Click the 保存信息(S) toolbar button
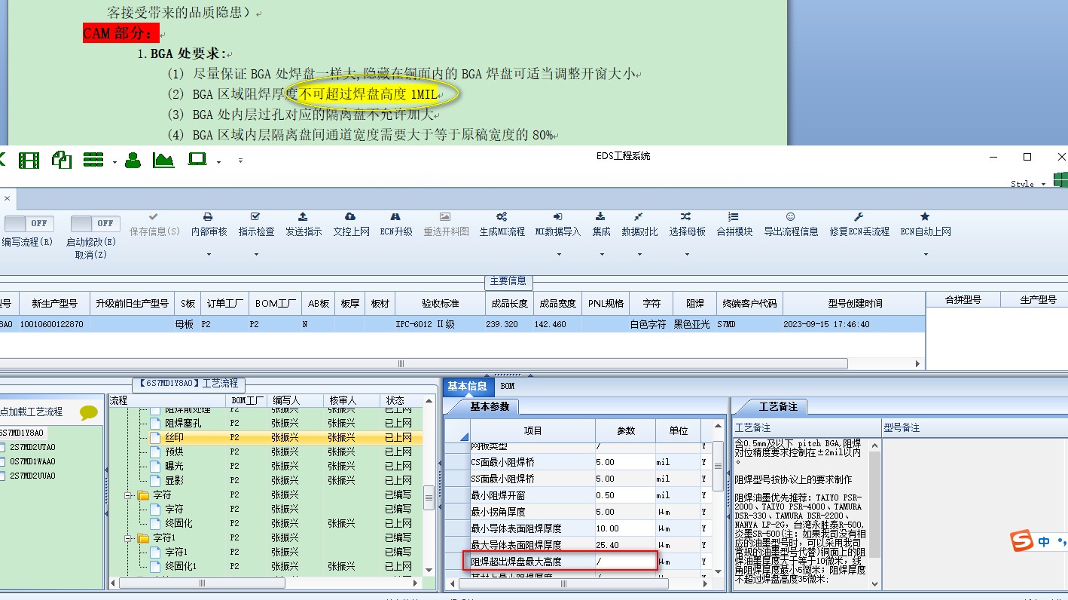 154,225
